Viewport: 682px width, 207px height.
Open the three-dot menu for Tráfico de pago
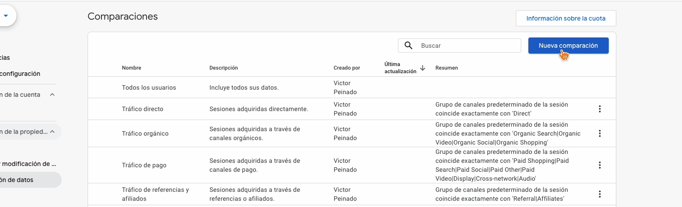[600, 165]
